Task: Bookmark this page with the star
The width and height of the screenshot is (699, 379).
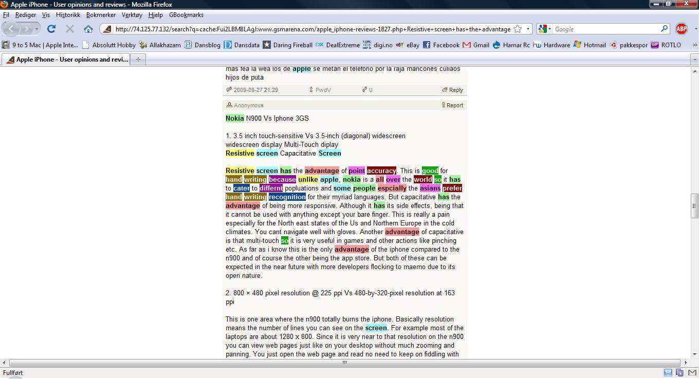Action: (518, 29)
